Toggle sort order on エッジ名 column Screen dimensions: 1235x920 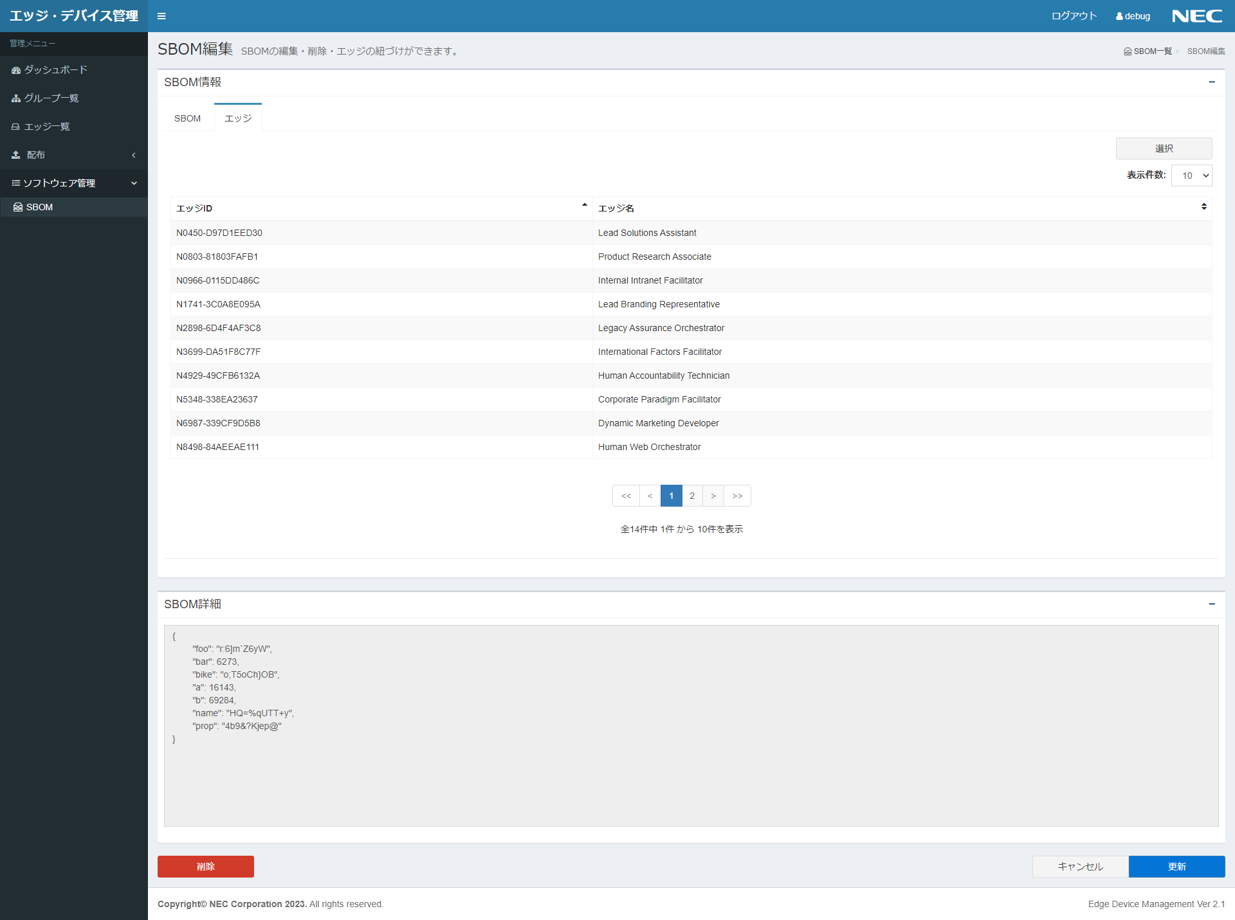click(x=1204, y=207)
